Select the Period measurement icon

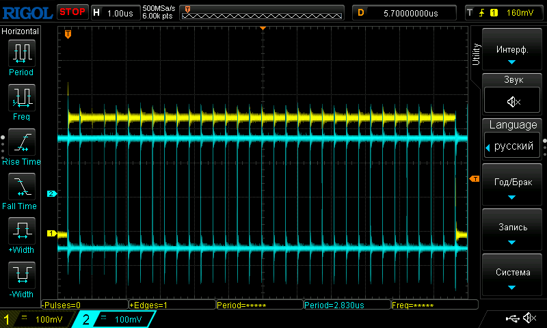21,53
